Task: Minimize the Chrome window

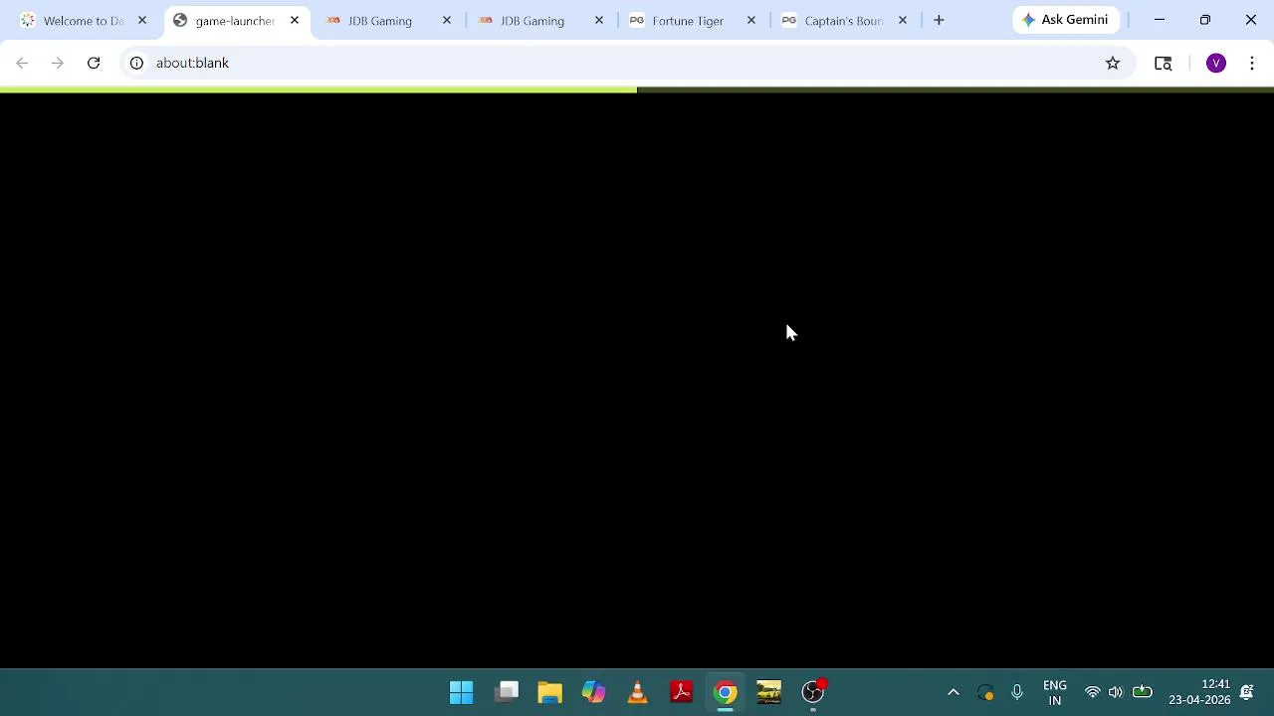Action: 1160,20
